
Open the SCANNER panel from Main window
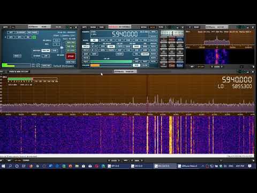point(21,33)
